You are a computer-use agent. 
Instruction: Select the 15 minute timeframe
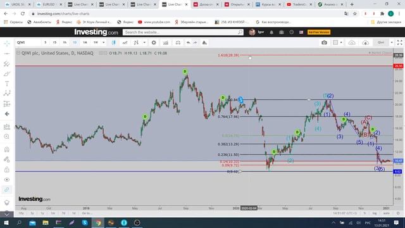54,42
